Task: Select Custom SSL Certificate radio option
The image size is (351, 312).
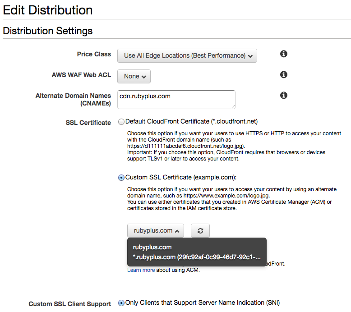Action: (x=121, y=178)
